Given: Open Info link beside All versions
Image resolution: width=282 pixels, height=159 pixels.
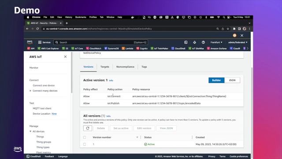Looking at the screenshot, I should click(x=108, y=116).
